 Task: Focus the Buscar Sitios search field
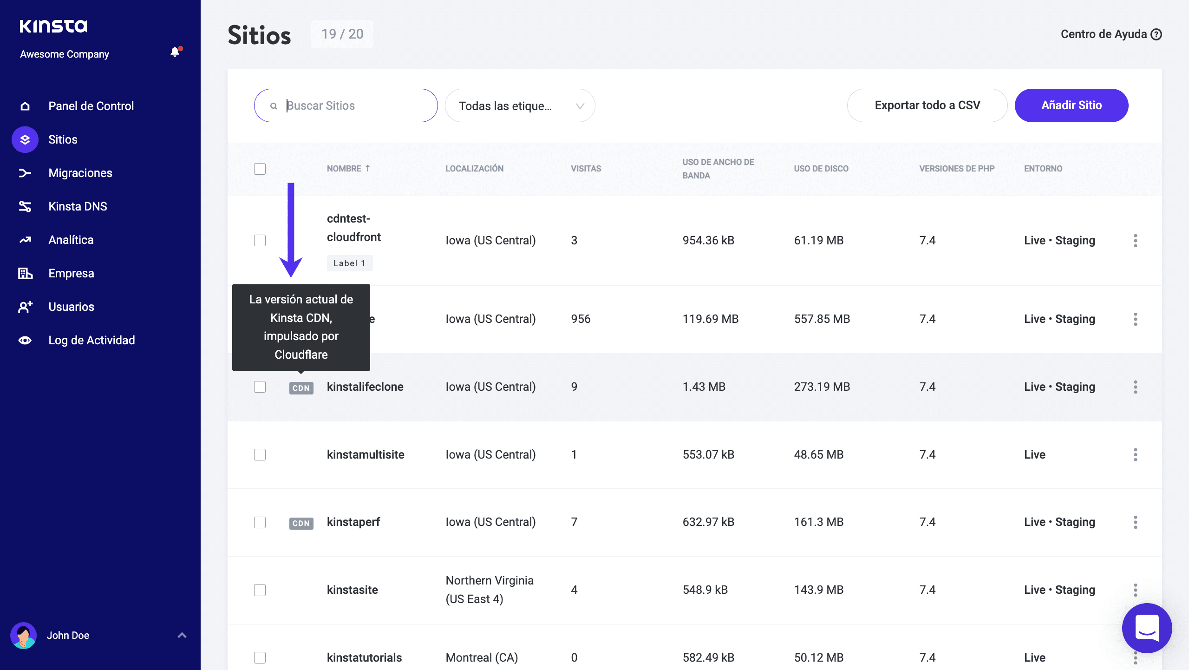point(353,106)
